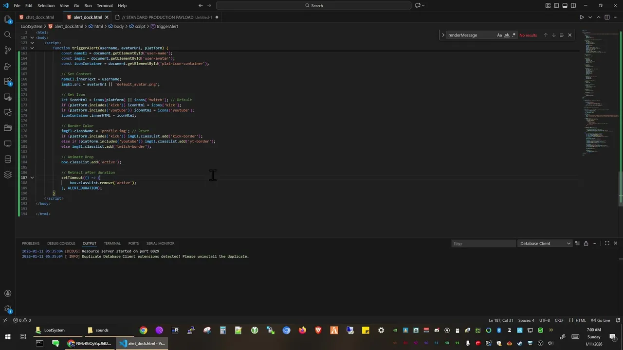Toggle Find in Selection
This screenshot has height=350, width=623.
point(561,35)
